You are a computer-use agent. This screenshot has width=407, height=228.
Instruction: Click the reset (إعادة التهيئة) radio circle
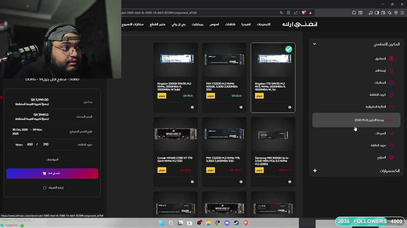pos(45,188)
